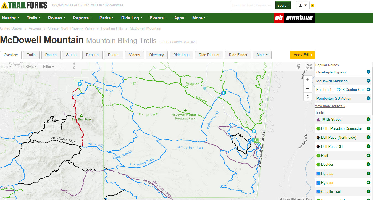
Task: Zoom out on the map
Action: click(x=308, y=88)
